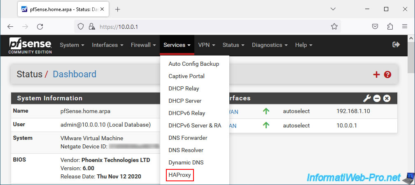Screen dimensions: 415x185
Task: Select DHCPv6 Server & RA
Action: click(x=195, y=125)
